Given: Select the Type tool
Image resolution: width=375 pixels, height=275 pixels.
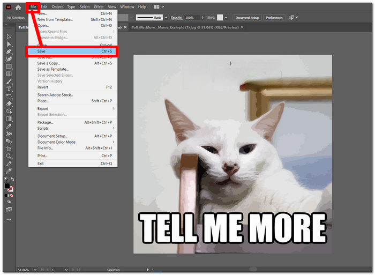Looking at the screenshot, I should tap(9, 89).
